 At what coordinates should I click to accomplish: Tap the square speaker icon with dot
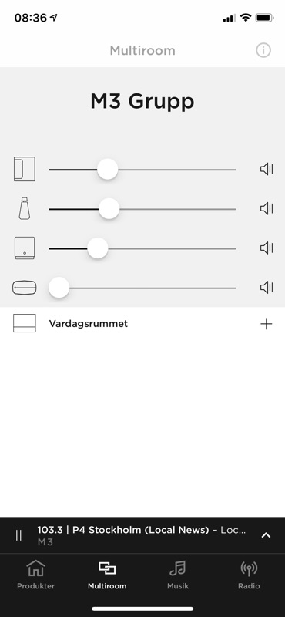pos(25,248)
